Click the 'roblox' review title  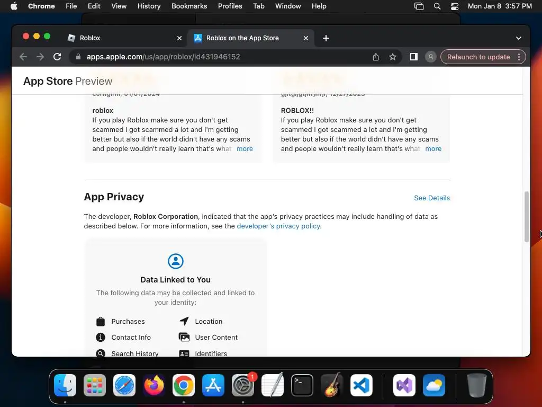tap(103, 110)
